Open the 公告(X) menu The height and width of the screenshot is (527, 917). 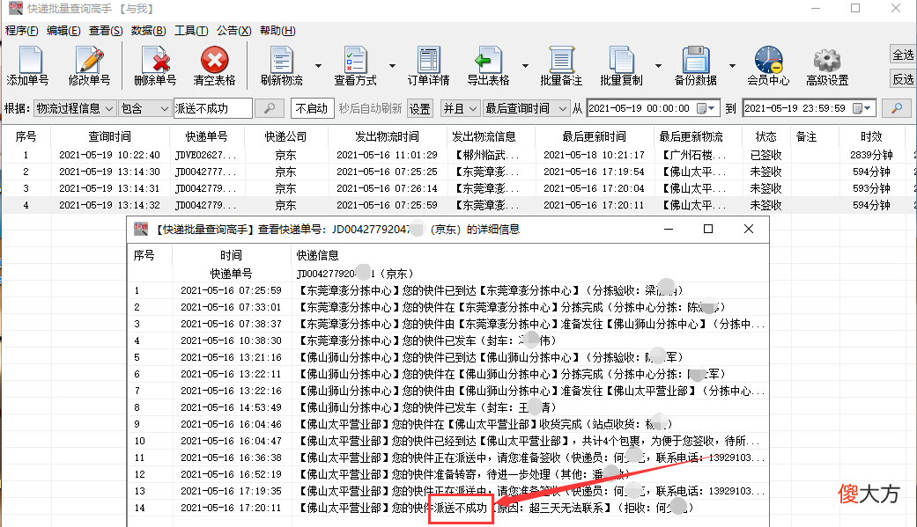(234, 31)
